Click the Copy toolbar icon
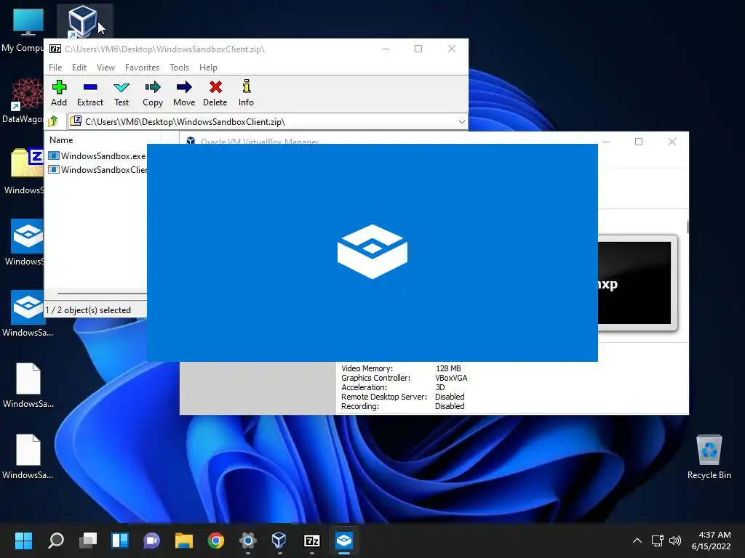Image resolution: width=745 pixels, height=558 pixels. point(153,93)
